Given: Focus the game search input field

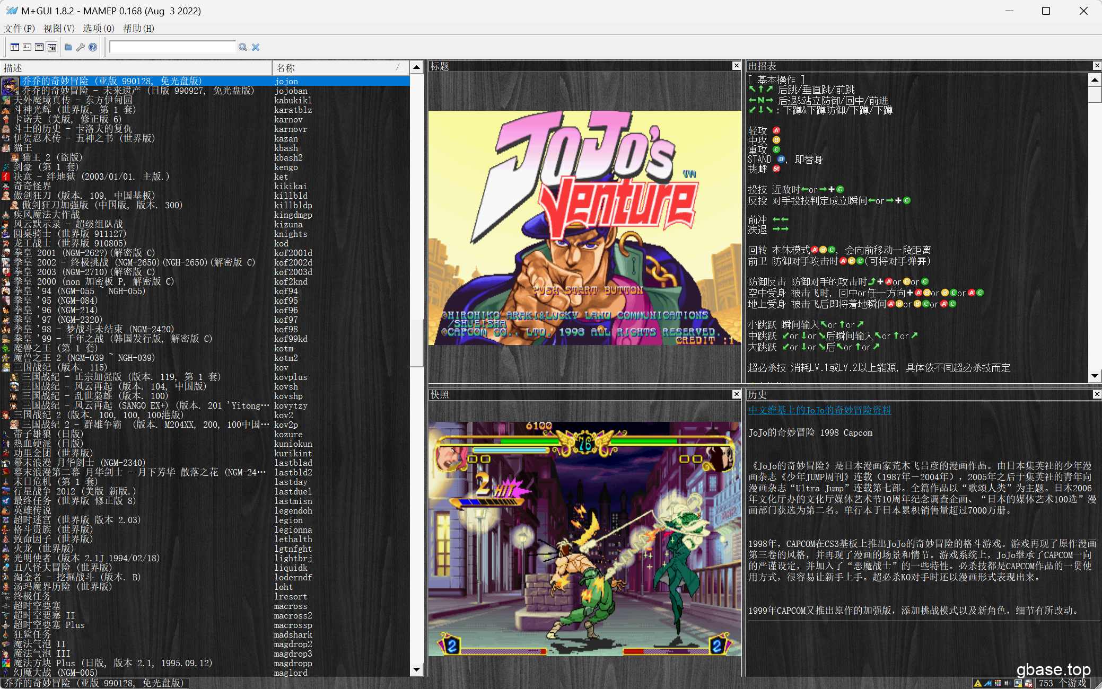Looking at the screenshot, I should pyautogui.click(x=172, y=47).
